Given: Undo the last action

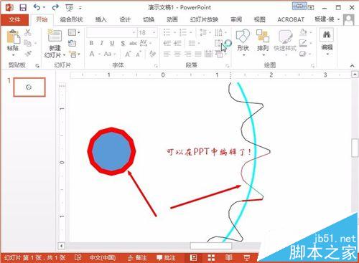Looking at the screenshot, I should (x=37, y=7).
